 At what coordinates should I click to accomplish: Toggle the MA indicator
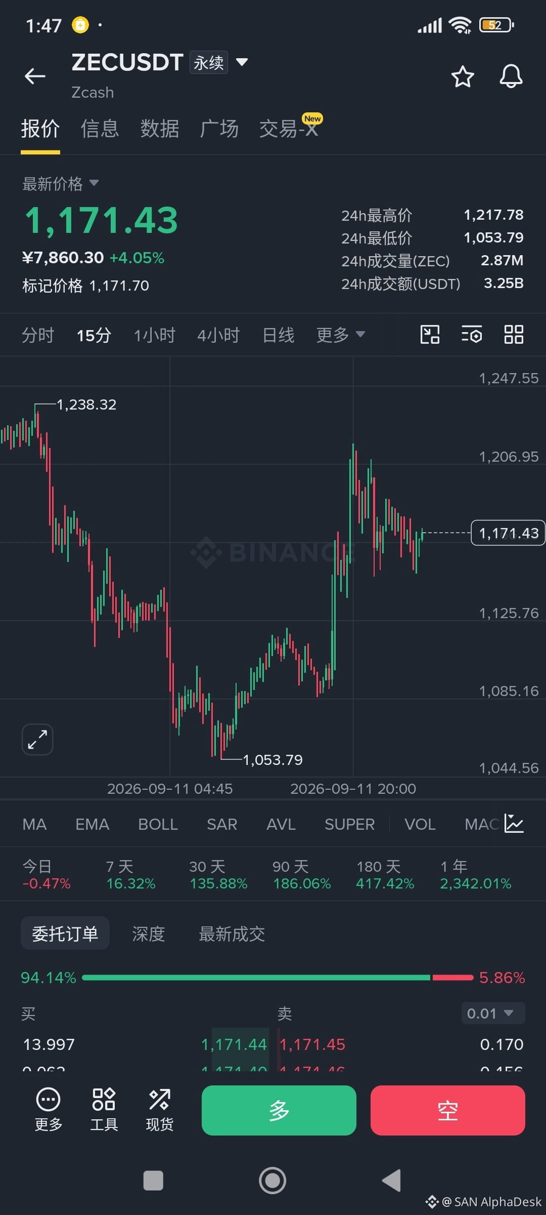pos(34,824)
